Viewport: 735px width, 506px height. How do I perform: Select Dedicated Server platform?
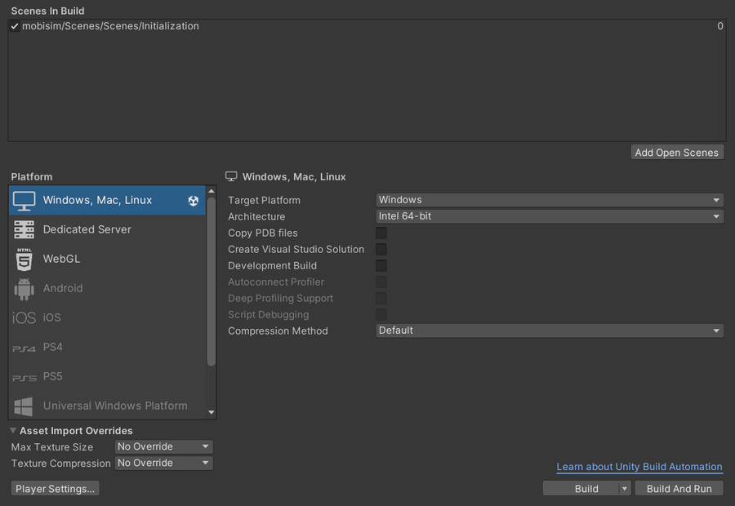107,229
